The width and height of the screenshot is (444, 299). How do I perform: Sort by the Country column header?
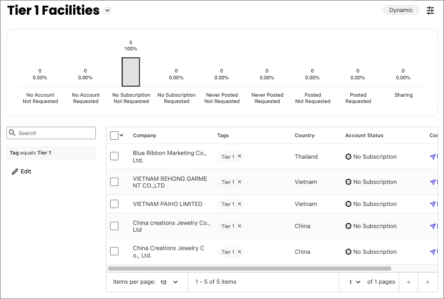(x=304, y=136)
